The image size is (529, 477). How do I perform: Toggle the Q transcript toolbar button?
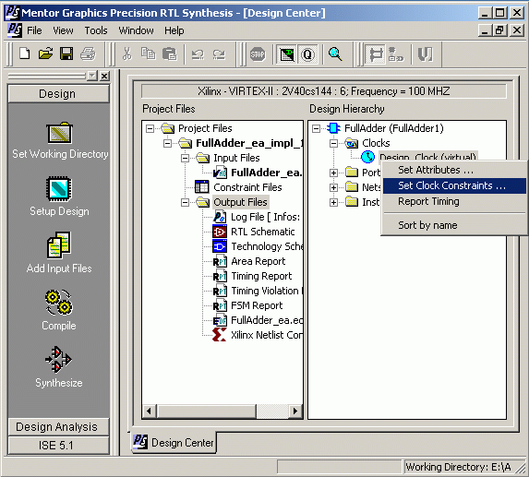coord(307,54)
